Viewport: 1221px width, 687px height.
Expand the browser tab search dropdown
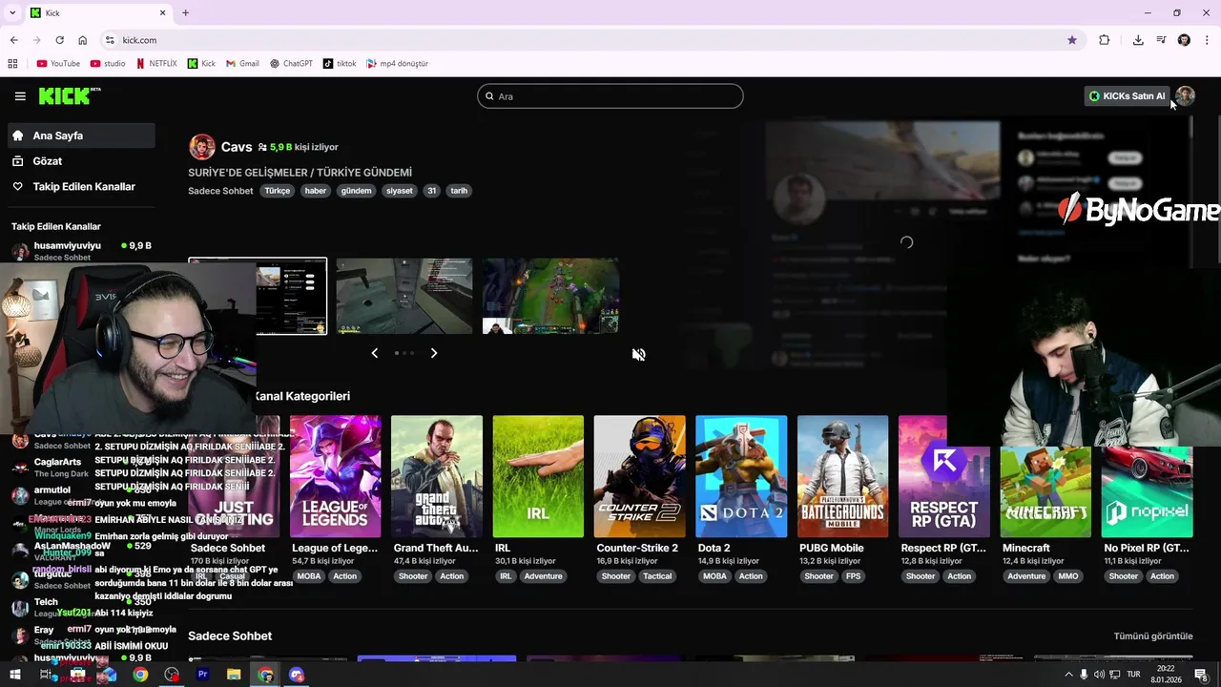pos(12,12)
